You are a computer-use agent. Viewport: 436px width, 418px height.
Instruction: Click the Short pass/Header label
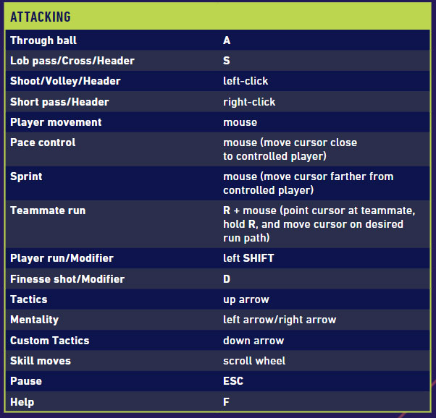59,102
